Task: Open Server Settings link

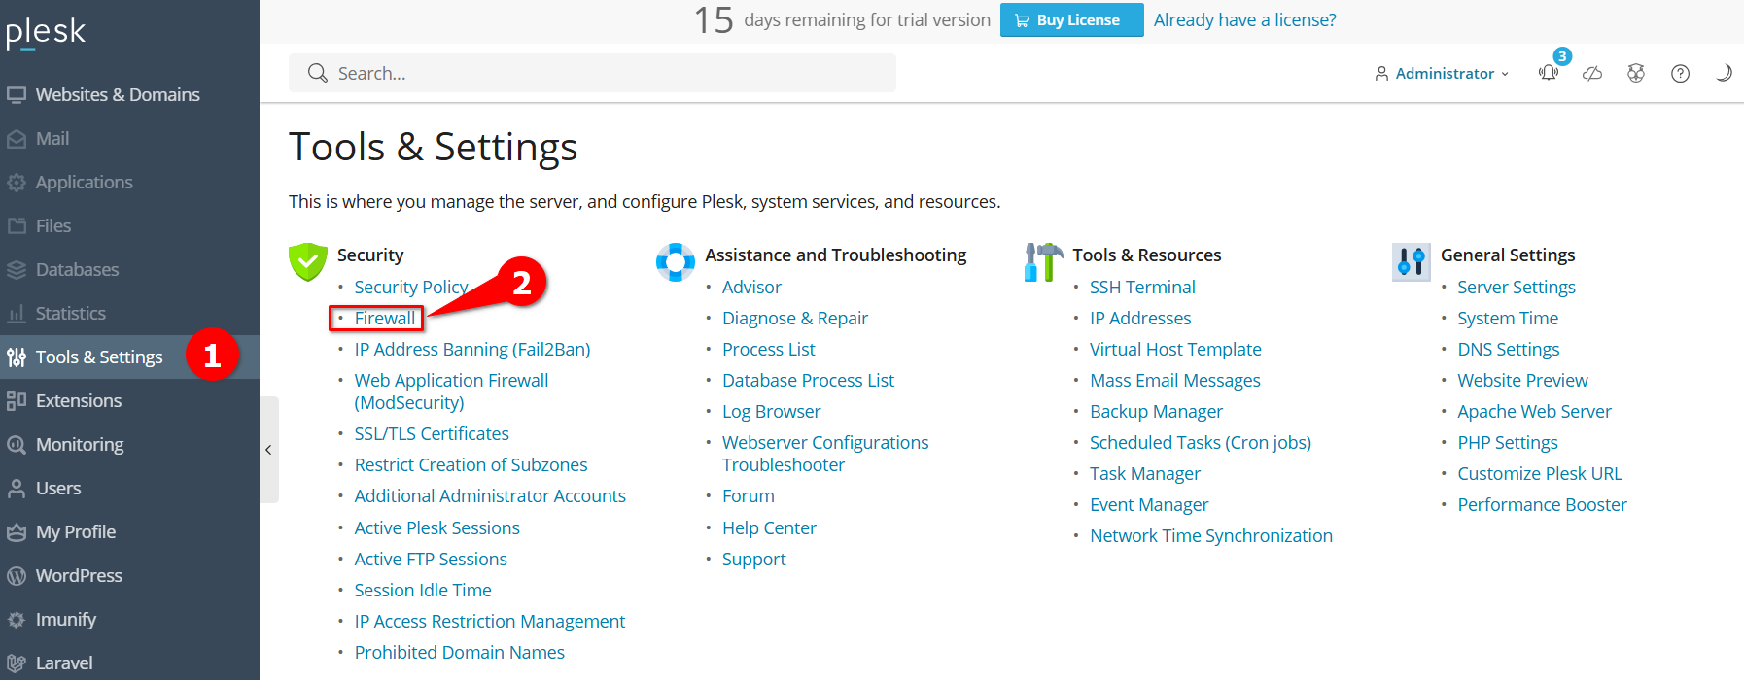Action: tap(1517, 288)
